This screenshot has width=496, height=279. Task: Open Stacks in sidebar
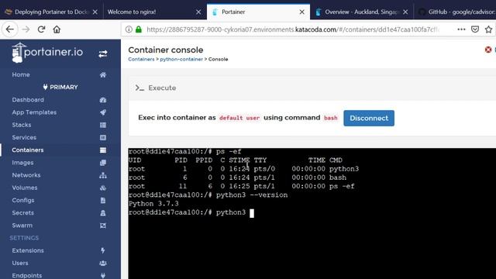22,125
